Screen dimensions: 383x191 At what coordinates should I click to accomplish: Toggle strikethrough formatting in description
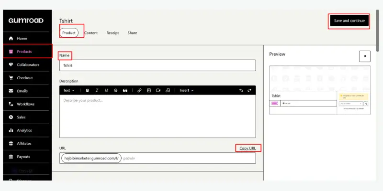[x=116, y=90]
